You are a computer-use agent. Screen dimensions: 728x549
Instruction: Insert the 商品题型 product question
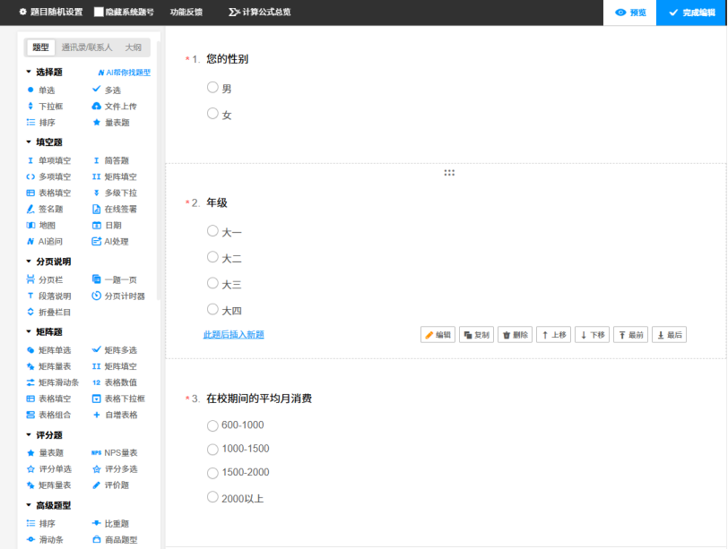click(x=114, y=540)
